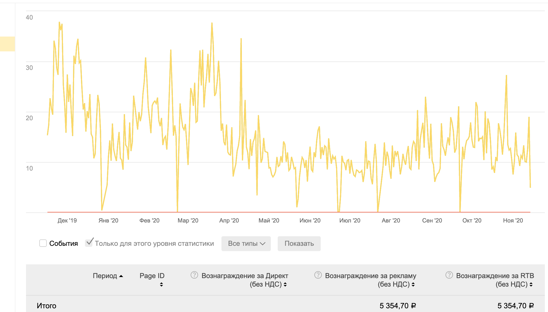Click help icon next to Вознаграждение за Директ
Image resolution: width=548 pixels, height=312 pixels.
click(194, 275)
